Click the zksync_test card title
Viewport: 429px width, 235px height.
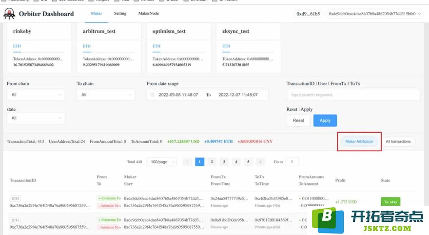point(235,31)
